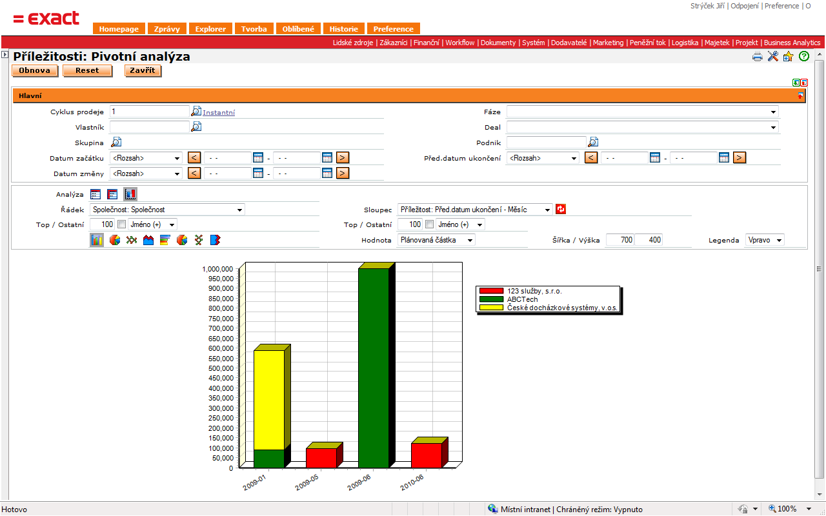Open the Fáze dropdown
Screen dimensions: 826x516
pos(643,112)
